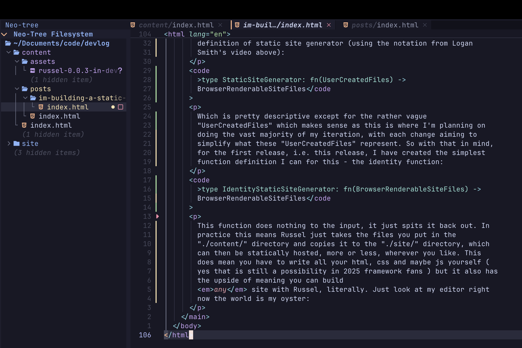Click the pinned <html lang="en"> context line
This screenshot has height=348, width=522.
pos(197,34)
